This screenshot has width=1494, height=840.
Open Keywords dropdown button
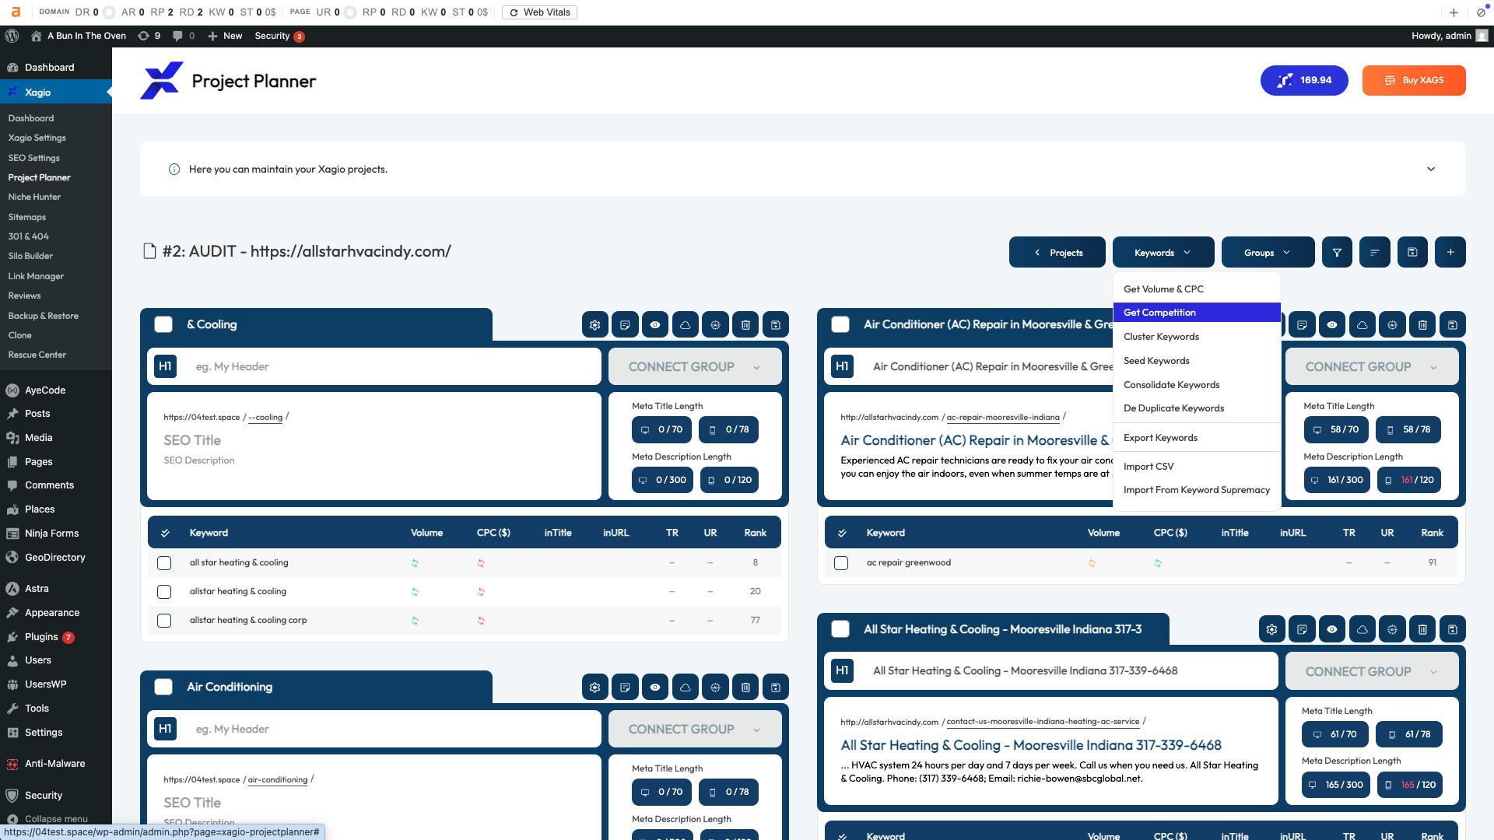(1163, 252)
